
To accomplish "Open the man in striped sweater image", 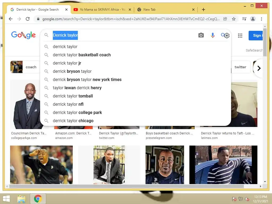I will [223, 165].
